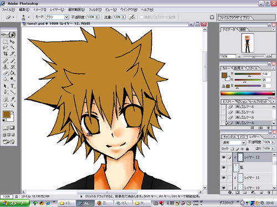Hide レイヤー 10 layer visibility
This screenshot has width=277, height=207.
(224, 188)
